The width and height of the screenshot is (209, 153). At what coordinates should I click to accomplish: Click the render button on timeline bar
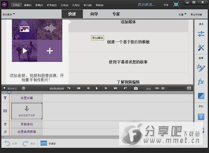[x=148, y=89]
